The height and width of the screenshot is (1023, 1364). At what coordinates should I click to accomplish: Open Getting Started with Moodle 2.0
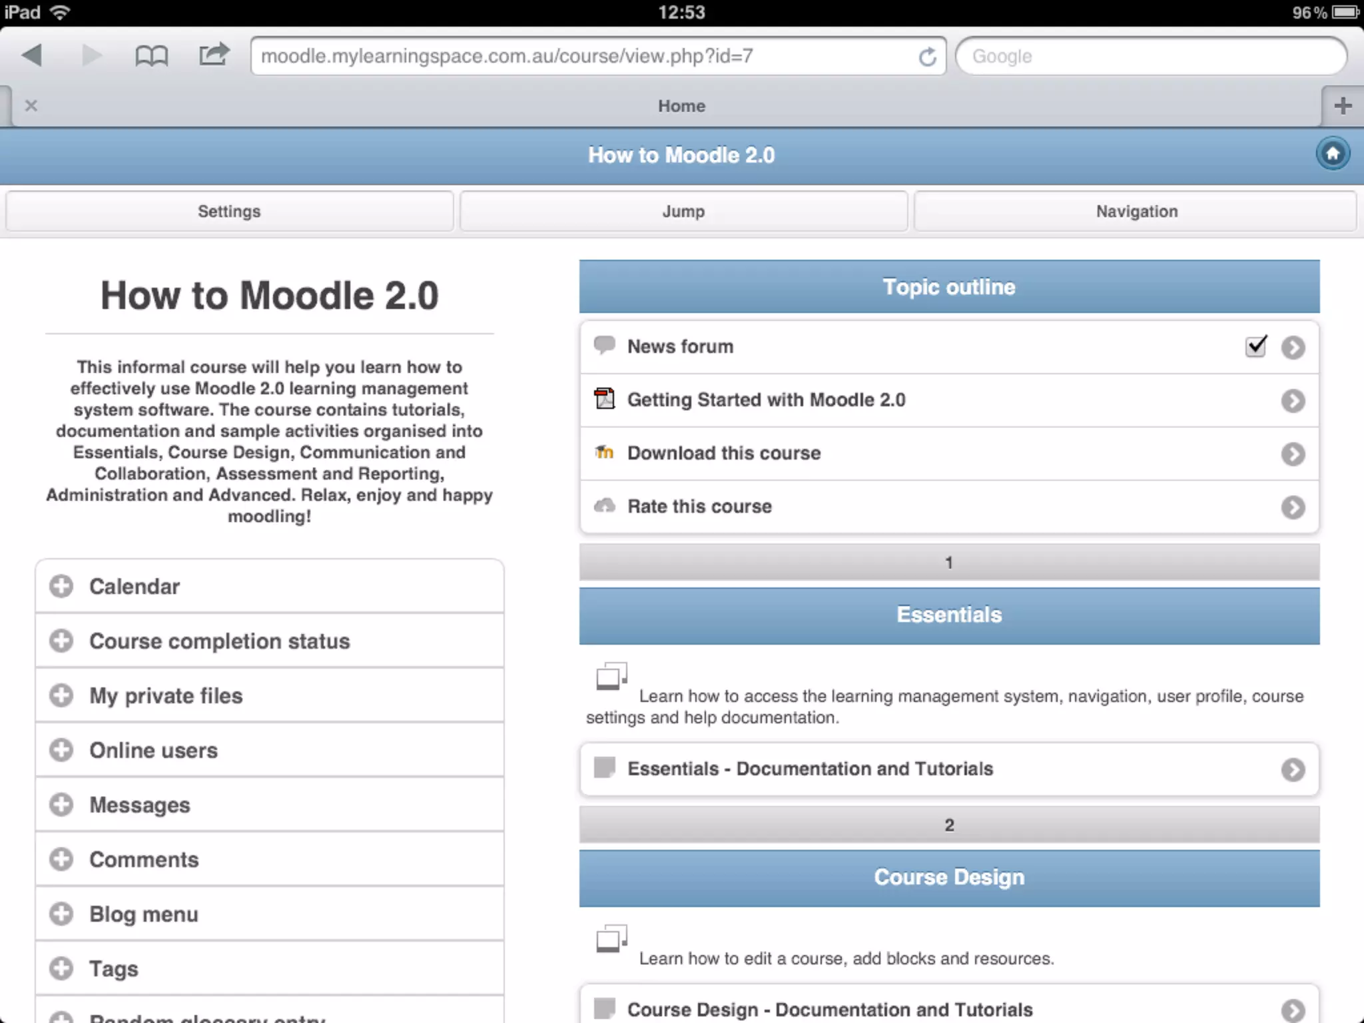(766, 400)
